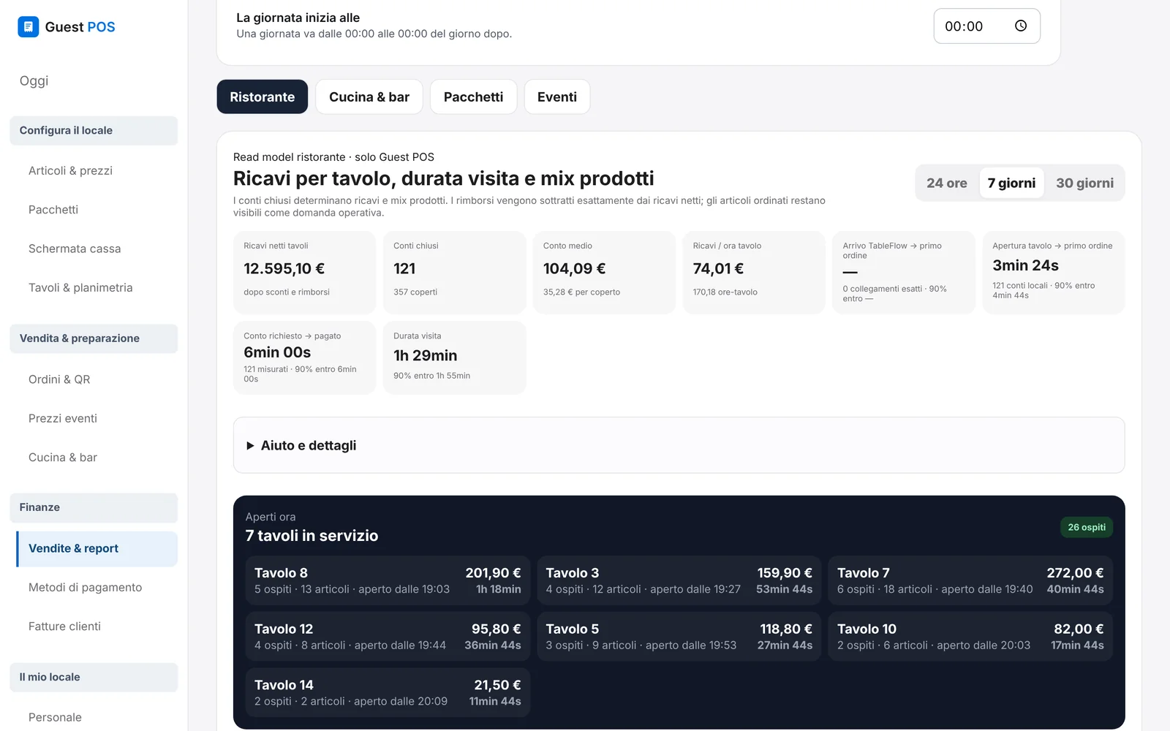Switch to the Cucina & bar tab
Image resolution: width=1170 pixels, height=731 pixels.
pos(369,97)
